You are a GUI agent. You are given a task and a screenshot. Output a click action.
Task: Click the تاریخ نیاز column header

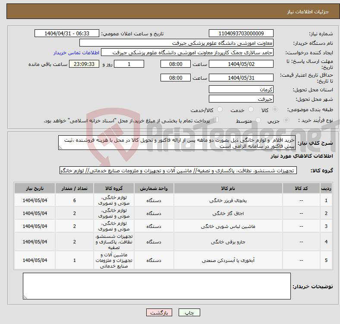point(35,189)
